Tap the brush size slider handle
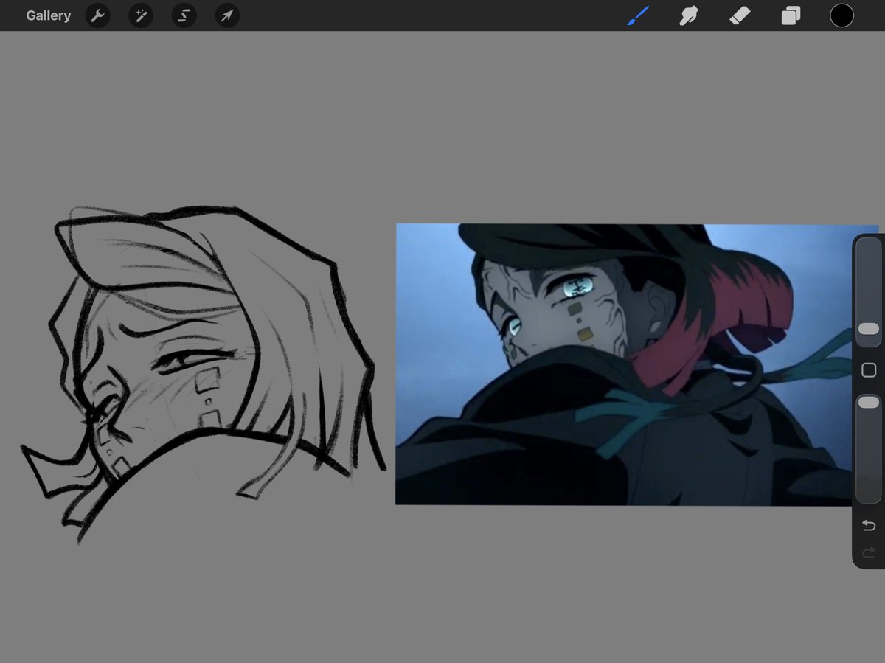885x663 pixels. 869,329
